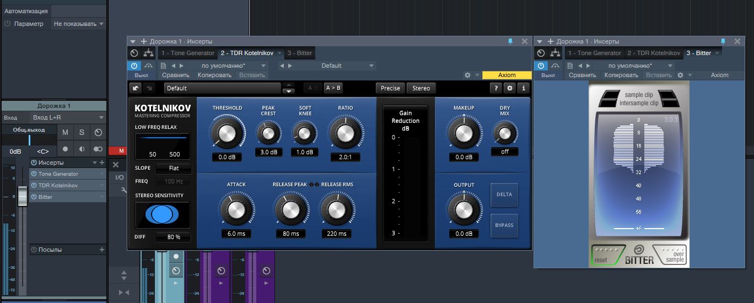Screen dimensions: 754x303
Task: Click the Ratio knob
Action: pos(346,133)
